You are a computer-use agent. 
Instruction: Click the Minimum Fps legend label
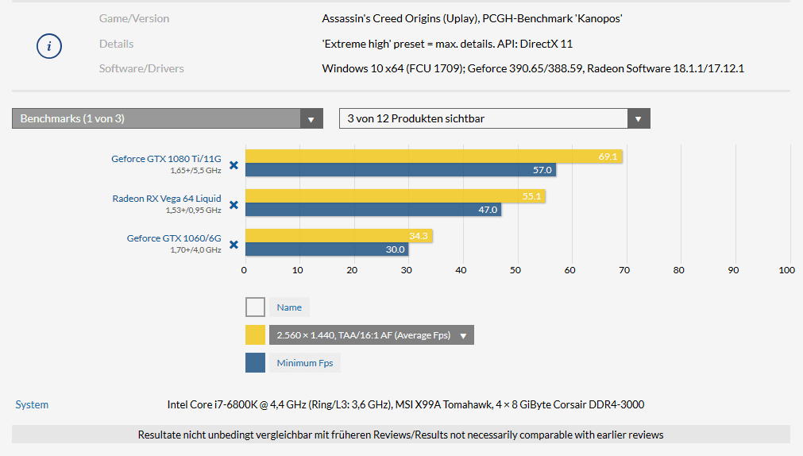click(305, 363)
